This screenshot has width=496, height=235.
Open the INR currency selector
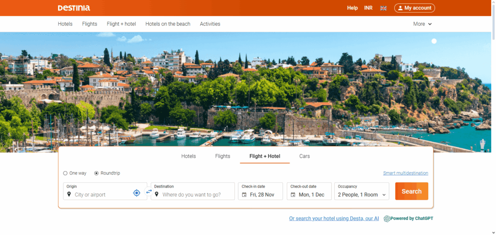point(368,8)
